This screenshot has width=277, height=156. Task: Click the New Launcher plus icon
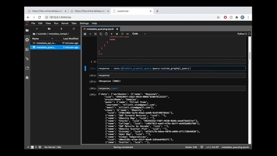click(x=37, y=29)
